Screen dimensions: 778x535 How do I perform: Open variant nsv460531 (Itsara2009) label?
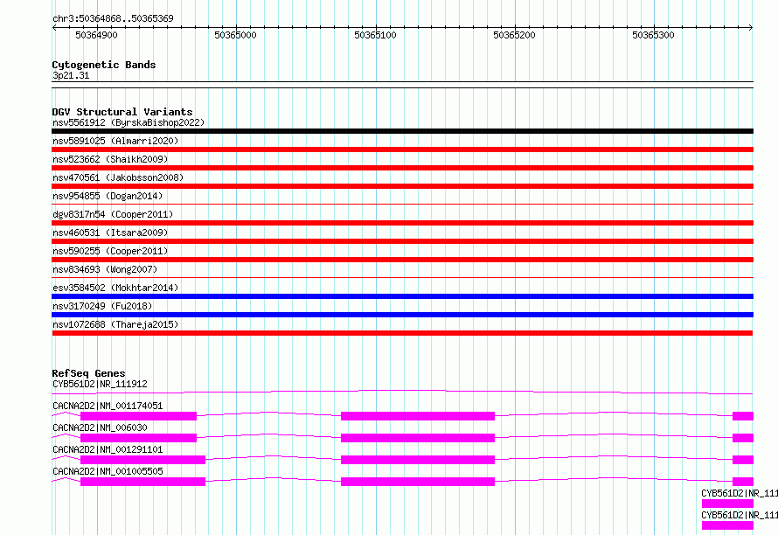[110, 233]
